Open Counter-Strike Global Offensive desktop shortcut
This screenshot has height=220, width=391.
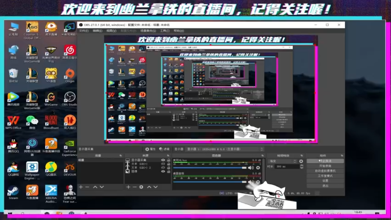pos(32,30)
